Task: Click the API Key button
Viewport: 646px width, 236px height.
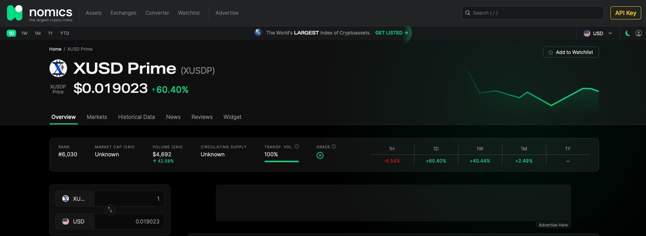Action: (626, 13)
